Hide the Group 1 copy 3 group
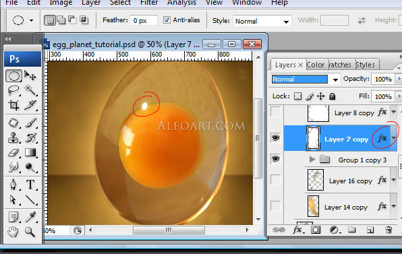This screenshot has width=402, height=254. coord(276,159)
